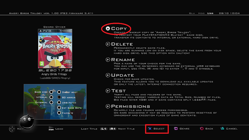
Task: Click the Angry Birds Trilogy cover art
Action: click(55, 49)
